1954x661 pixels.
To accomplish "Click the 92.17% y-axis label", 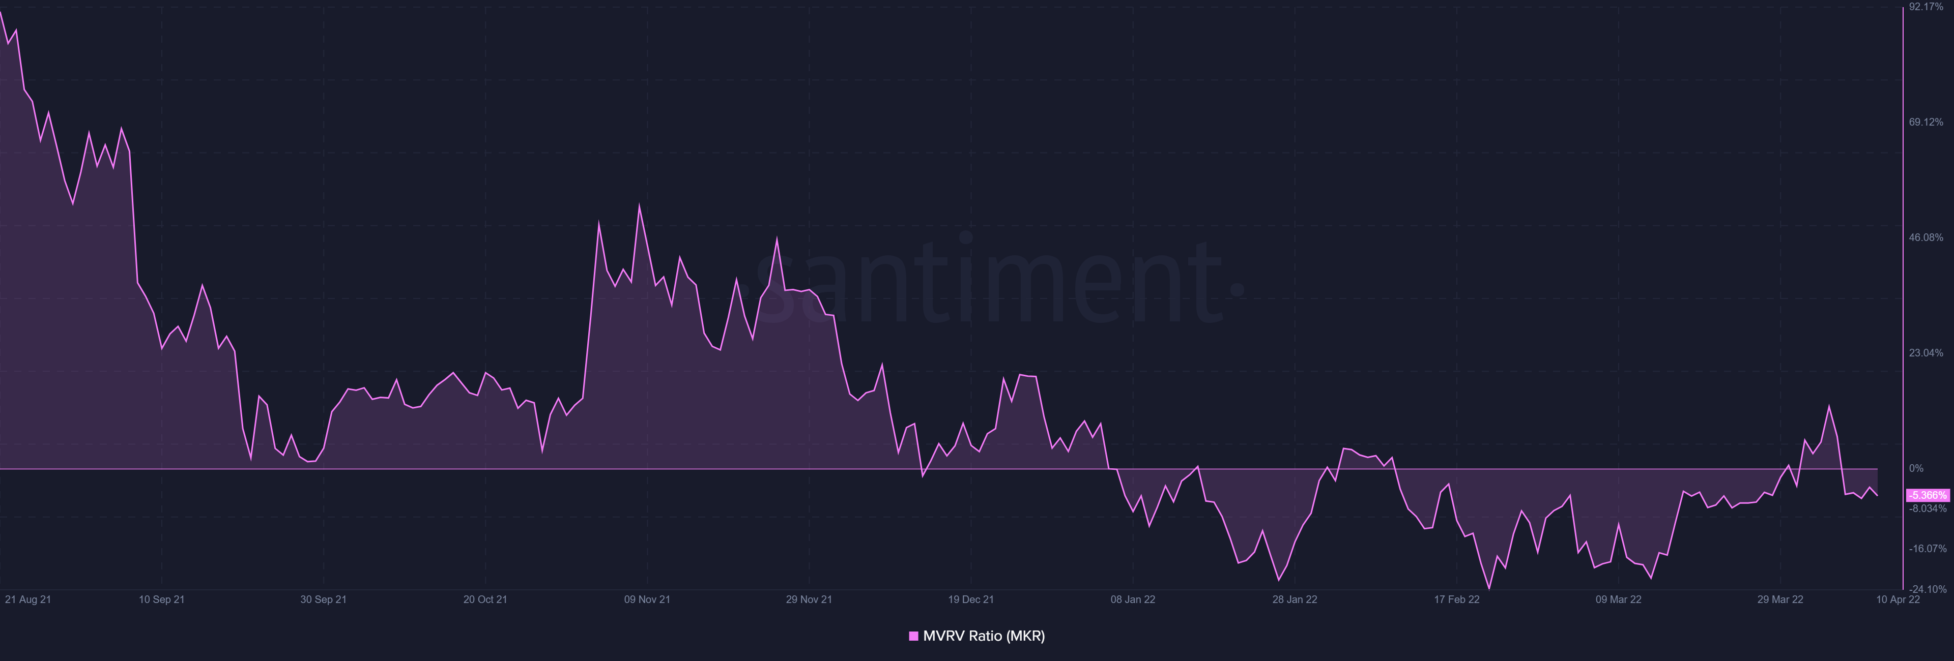I will pyautogui.click(x=1926, y=7).
